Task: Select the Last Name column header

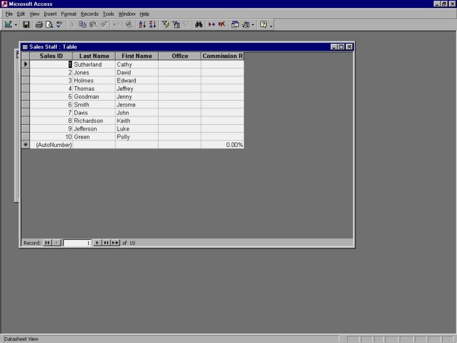Action: (94, 56)
